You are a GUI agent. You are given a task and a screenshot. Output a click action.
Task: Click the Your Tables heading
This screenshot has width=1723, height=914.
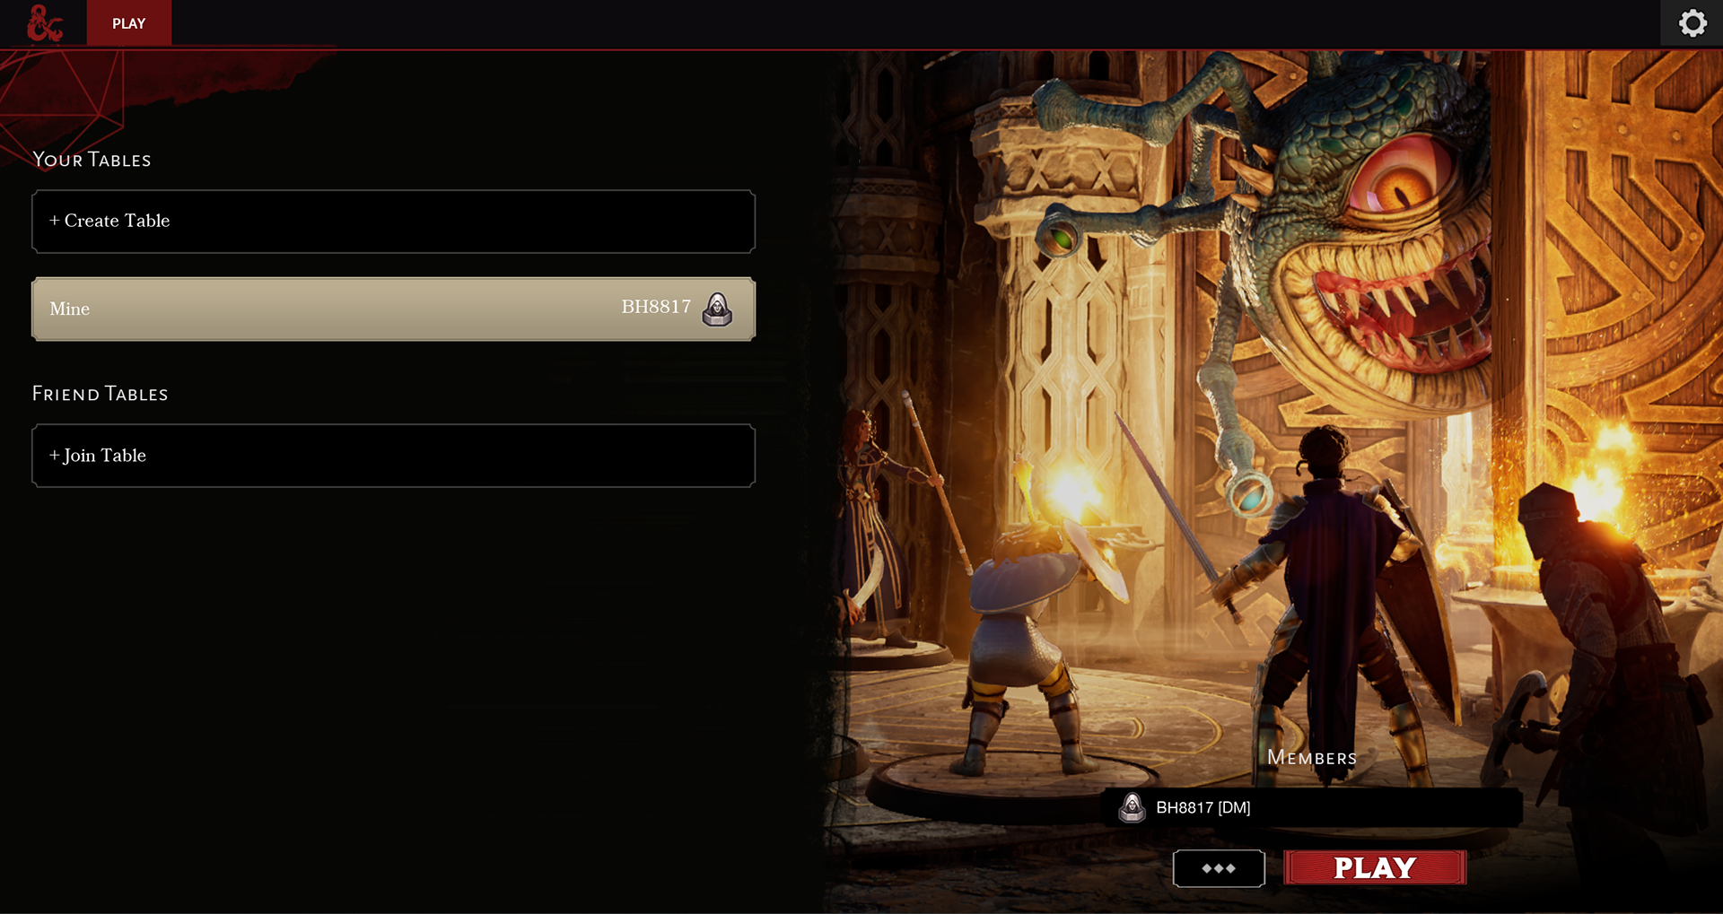pos(92,160)
